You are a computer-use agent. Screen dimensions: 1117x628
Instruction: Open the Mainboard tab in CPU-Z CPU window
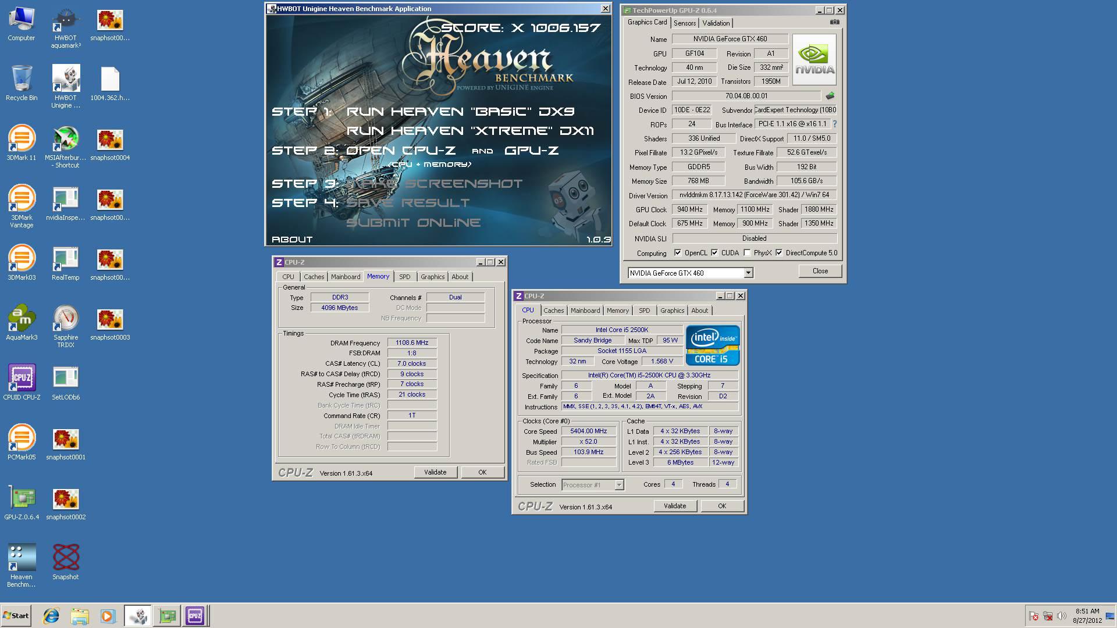[585, 311]
